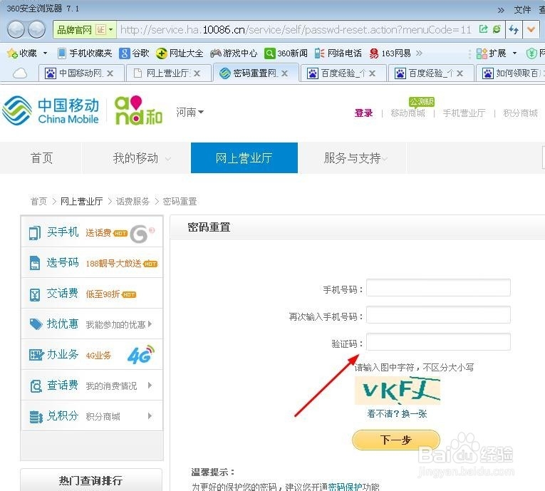Select the 网上营业厅 navigation item
Image resolution: width=545 pixels, height=491 pixels.
244,158
